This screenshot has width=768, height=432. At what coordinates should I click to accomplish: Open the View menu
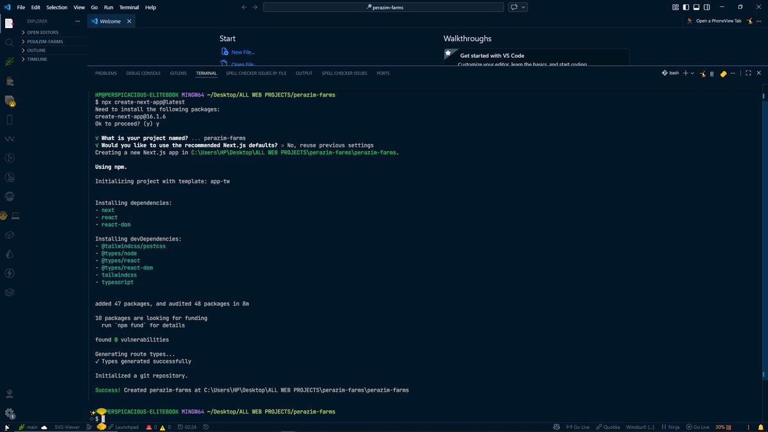(x=79, y=7)
